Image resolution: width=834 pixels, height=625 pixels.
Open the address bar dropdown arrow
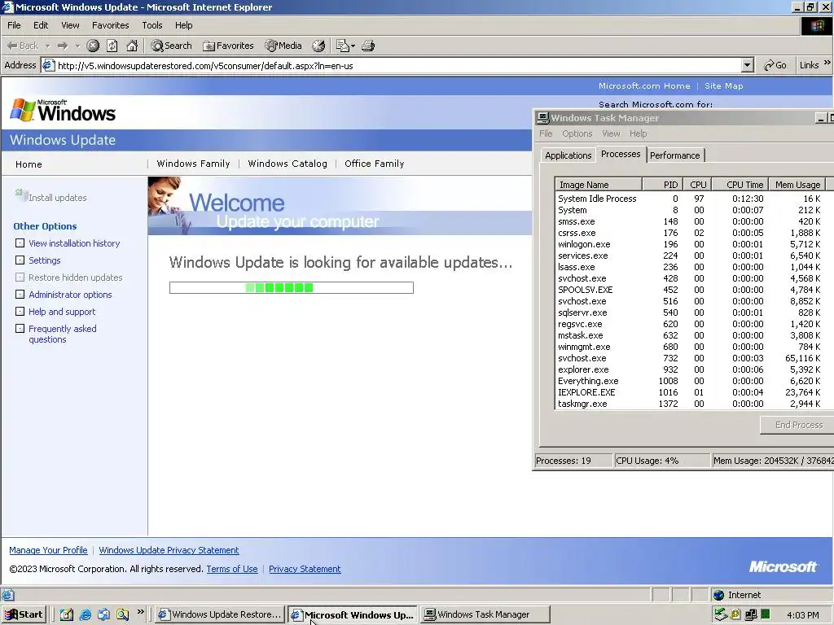748,65
